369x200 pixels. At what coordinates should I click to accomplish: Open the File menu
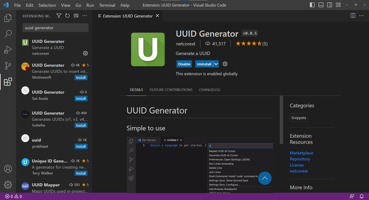point(17,5)
